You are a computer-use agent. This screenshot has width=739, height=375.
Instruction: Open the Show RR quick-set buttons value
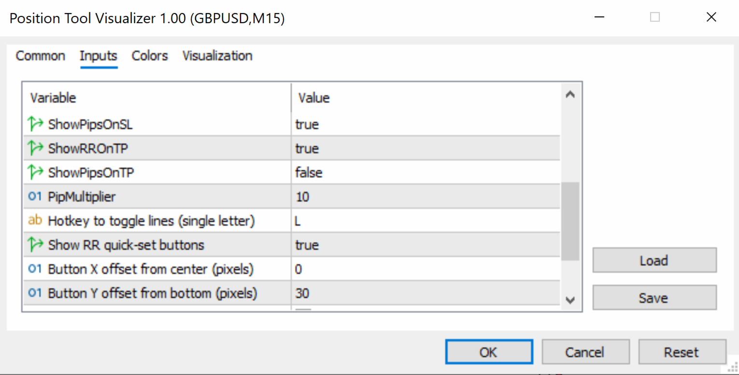coord(307,245)
